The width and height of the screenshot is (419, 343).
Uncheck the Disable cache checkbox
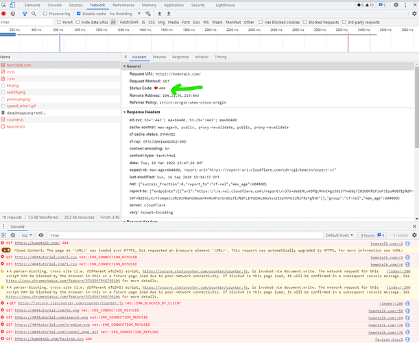[77, 14]
